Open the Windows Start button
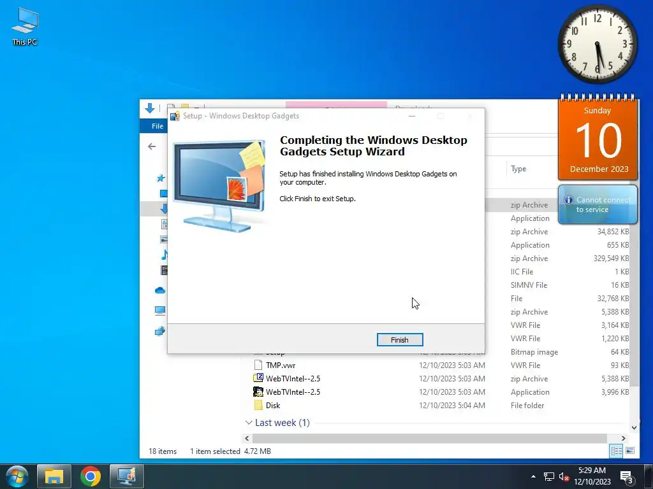Image resolution: width=653 pixels, height=489 pixels. click(x=17, y=476)
